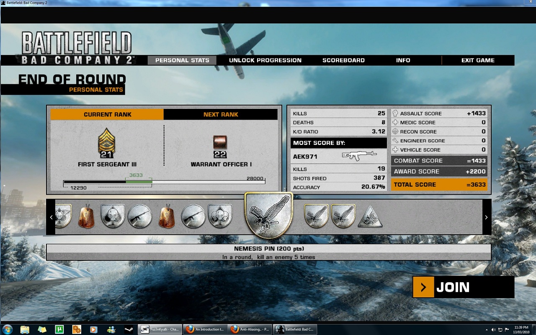This screenshot has height=335, width=536.
Task: Switch to the Battlefield: Bad C... taskbar button
Action: (x=295, y=329)
